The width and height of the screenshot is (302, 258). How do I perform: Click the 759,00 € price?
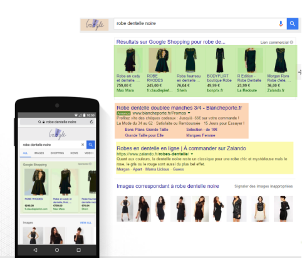[x=124, y=85]
